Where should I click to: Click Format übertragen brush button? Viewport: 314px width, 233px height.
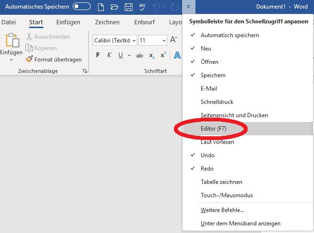click(x=54, y=59)
